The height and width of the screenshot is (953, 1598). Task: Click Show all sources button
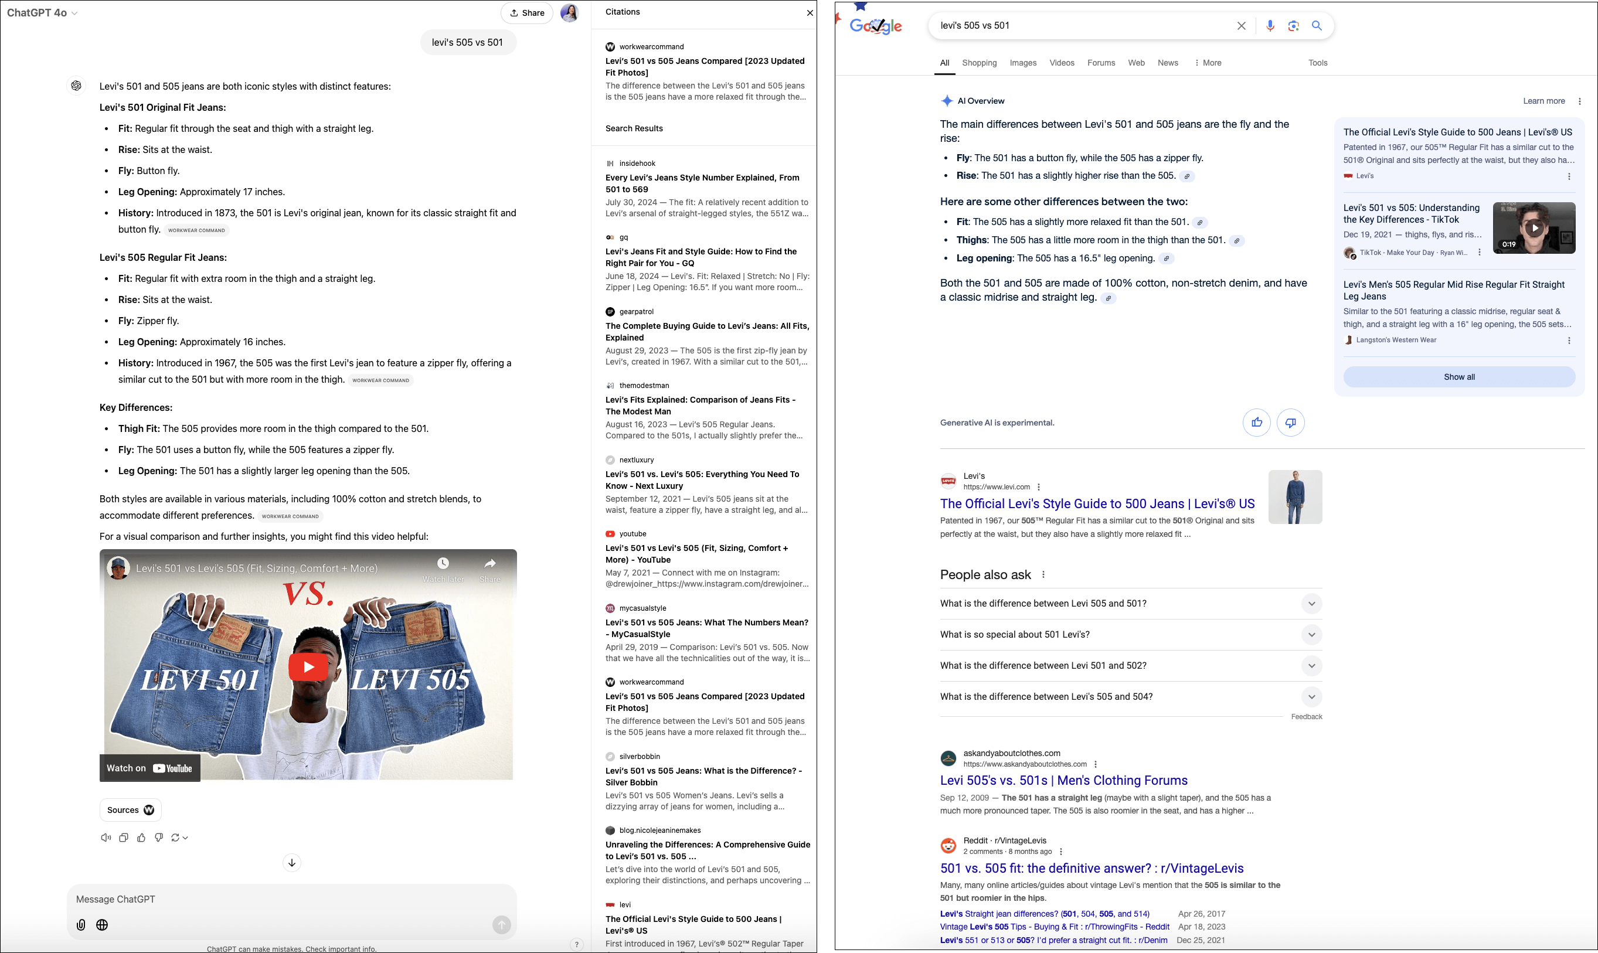[x=1458, y=377]
